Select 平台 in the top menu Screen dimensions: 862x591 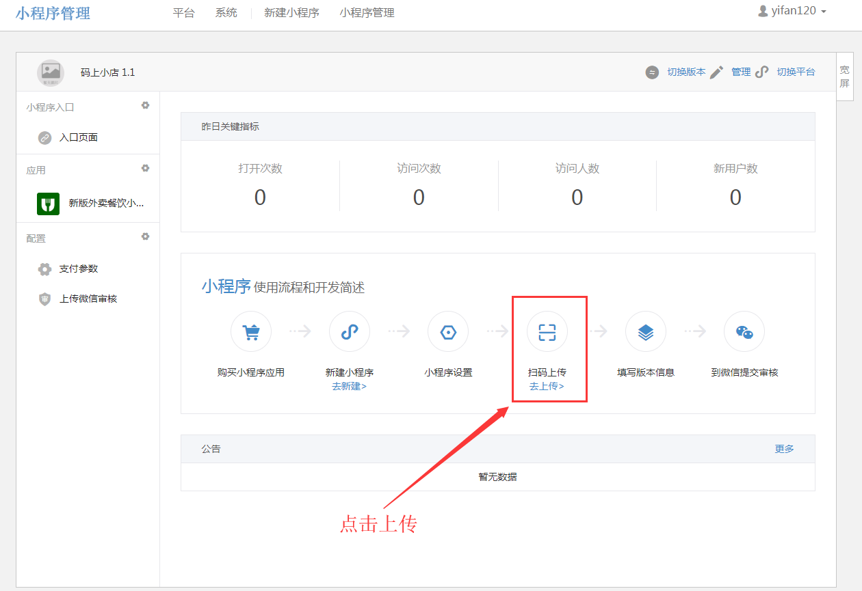pos(183,13)
